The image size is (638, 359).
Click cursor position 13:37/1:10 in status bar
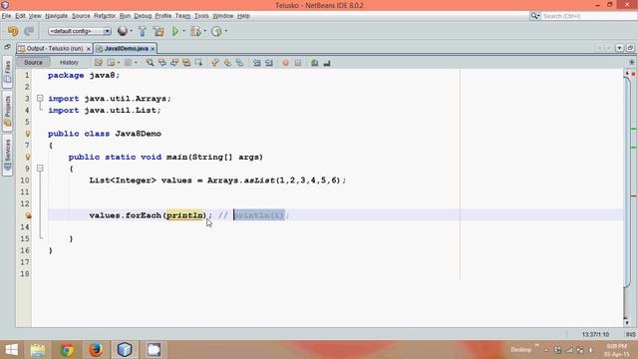[x=595, y=335]
